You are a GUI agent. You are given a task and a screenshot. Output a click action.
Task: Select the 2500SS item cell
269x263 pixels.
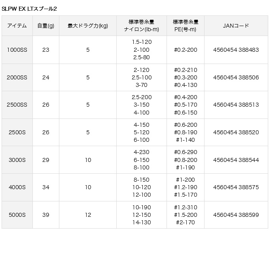17,105
